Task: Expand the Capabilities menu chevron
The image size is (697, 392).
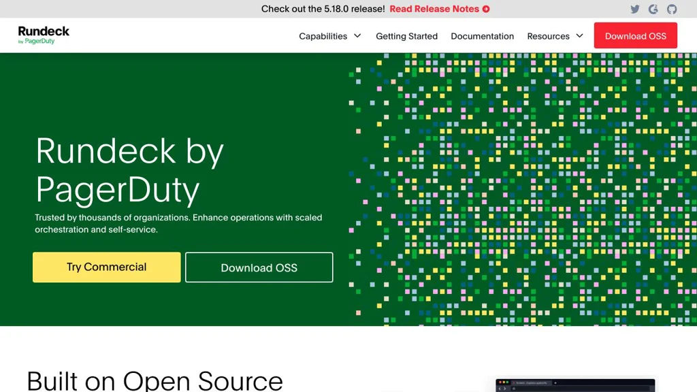Action: pos(357,35)
